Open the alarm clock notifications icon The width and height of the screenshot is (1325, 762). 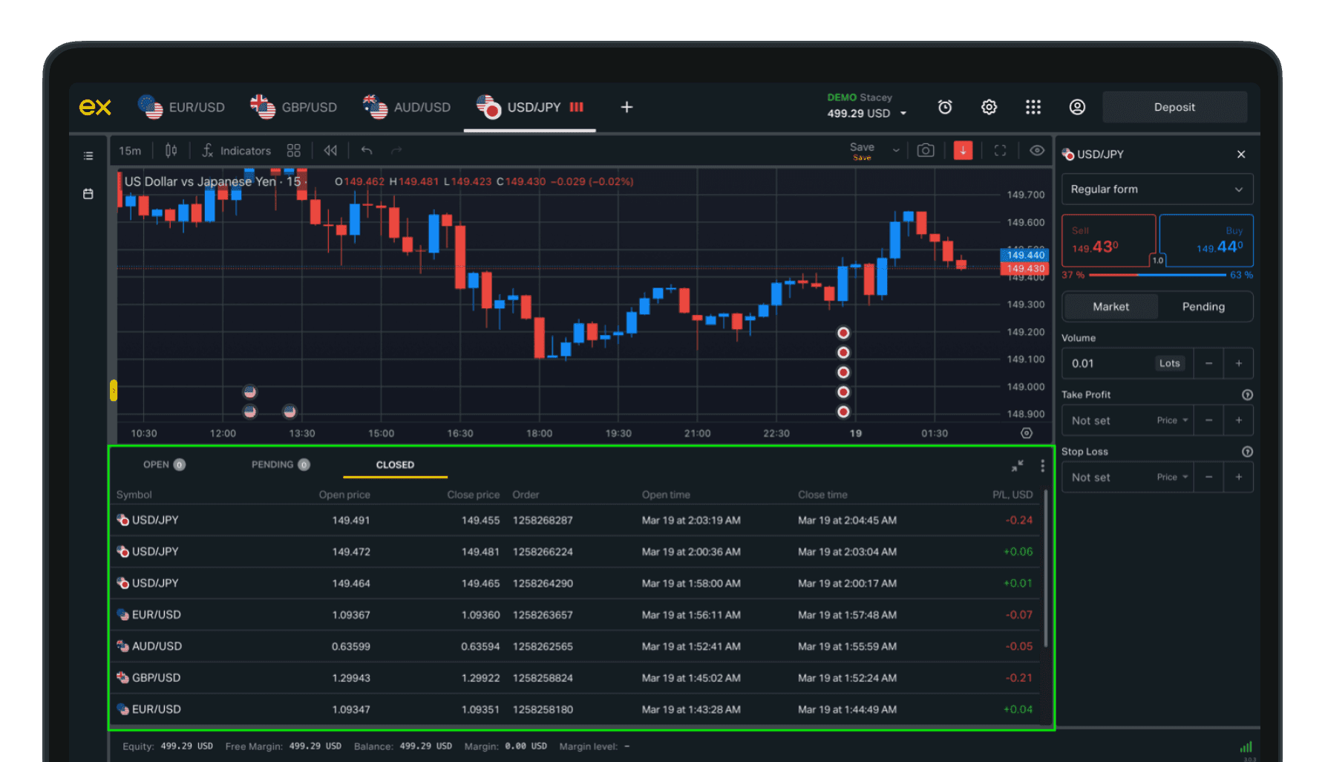coord(944,106)
